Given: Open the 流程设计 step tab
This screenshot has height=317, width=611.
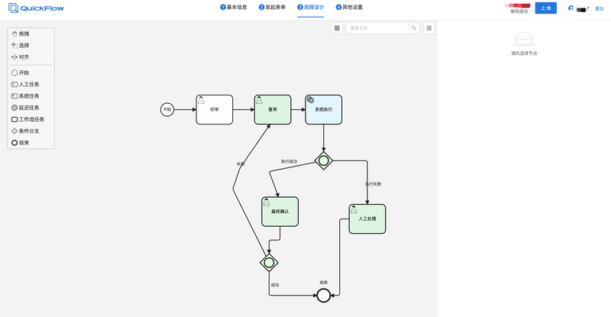Looking at the screenshot, I should point(311,7).
